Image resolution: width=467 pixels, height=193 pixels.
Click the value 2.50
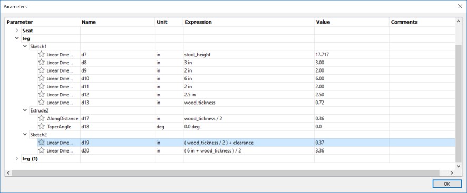point(320,95)
